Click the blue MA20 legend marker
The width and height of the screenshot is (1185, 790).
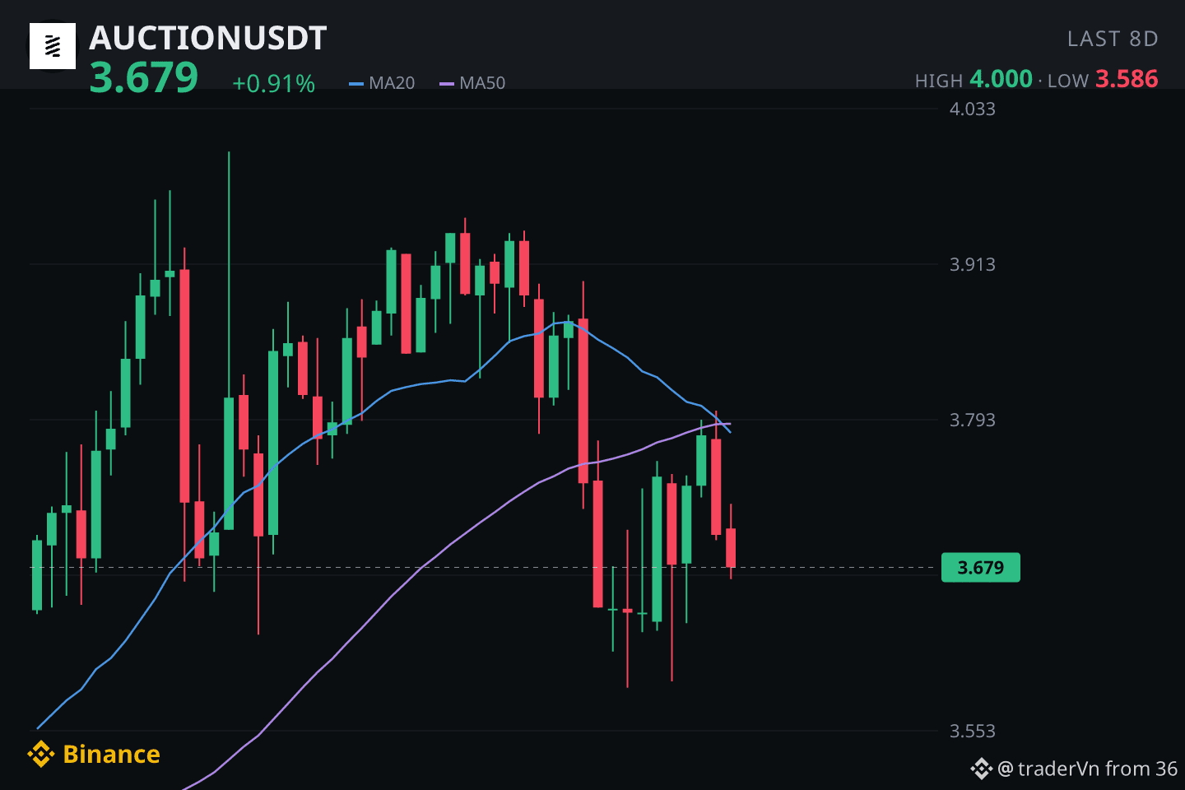pyautogui.click(x=356, y=84)
